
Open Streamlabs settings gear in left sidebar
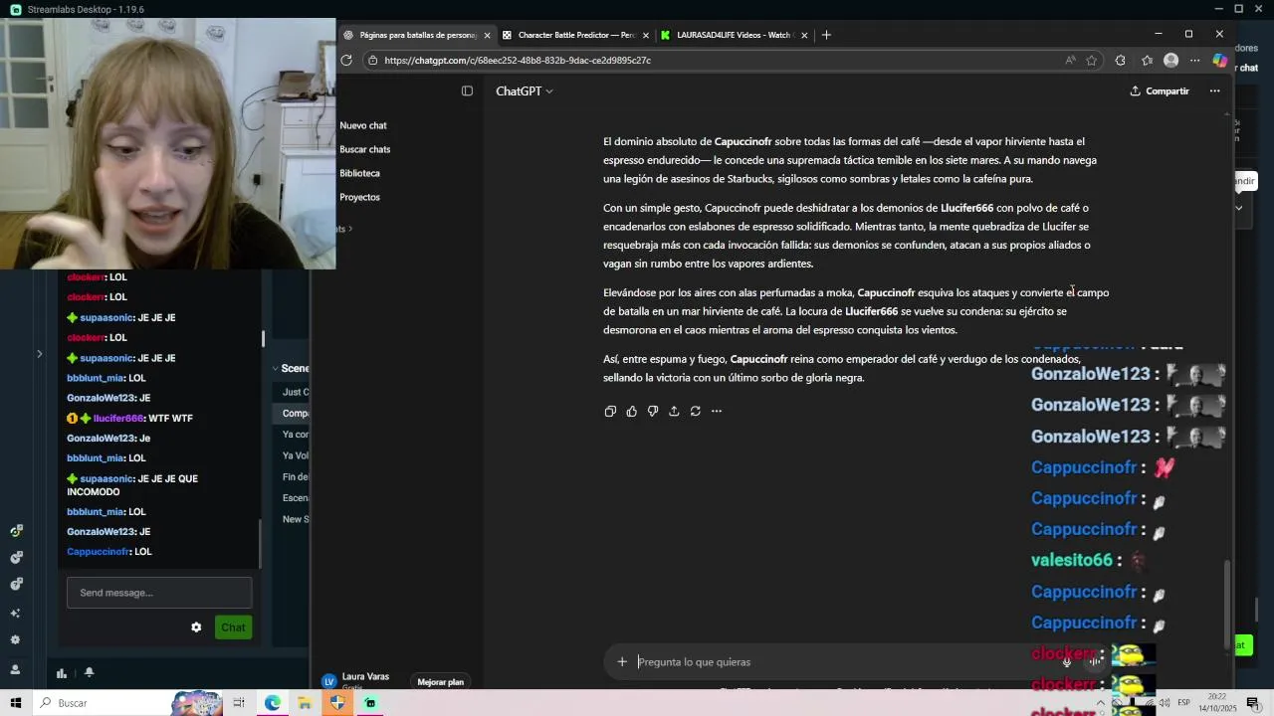(16, 639)
